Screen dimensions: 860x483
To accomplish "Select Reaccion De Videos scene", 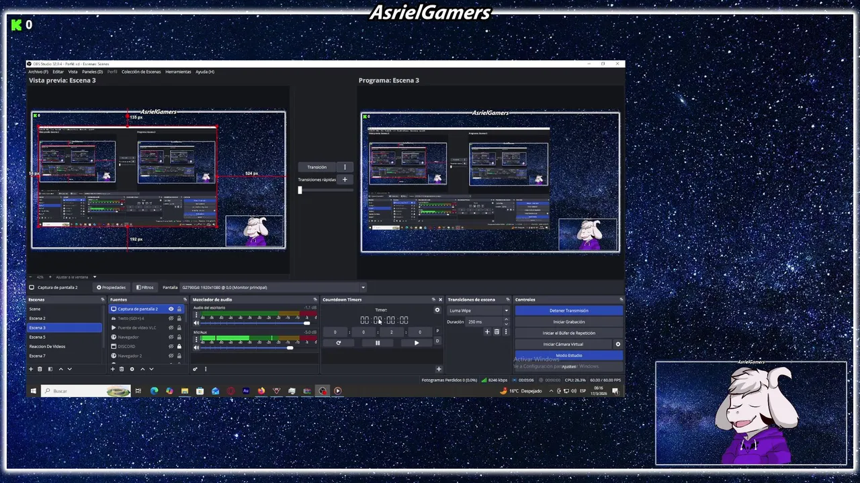I will click(x=64, y=346).
